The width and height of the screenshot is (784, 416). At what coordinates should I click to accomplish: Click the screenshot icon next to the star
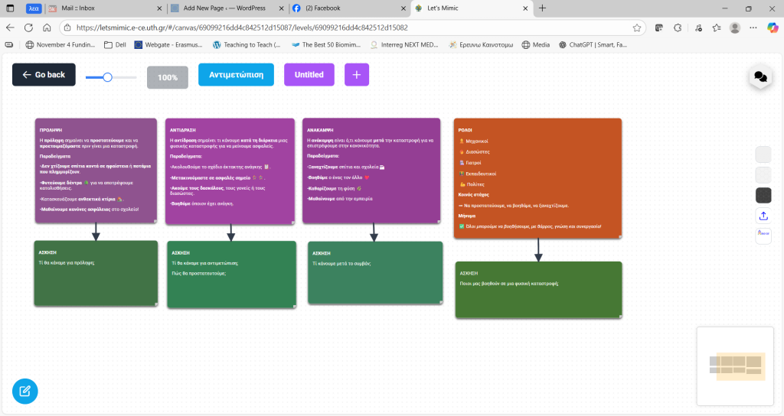(x=659, y=28)
